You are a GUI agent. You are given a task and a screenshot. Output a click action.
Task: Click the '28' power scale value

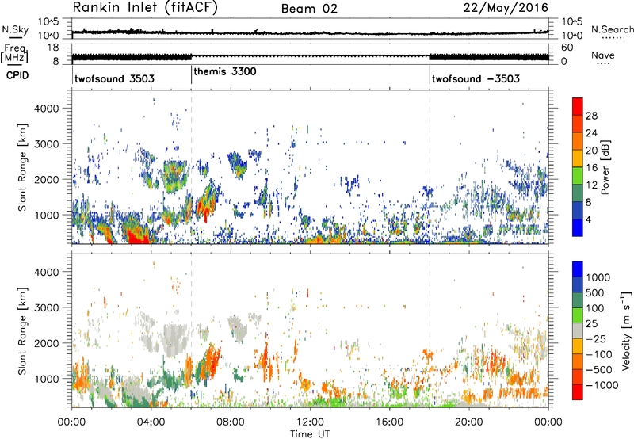tap(591, 116)
